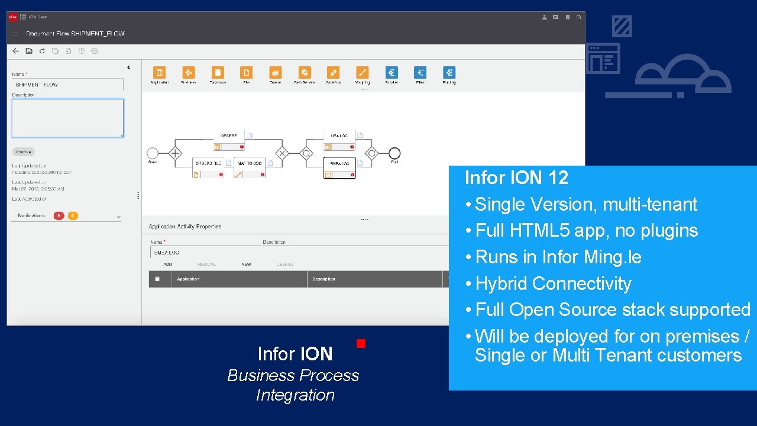Save the SHIPMENT_FLOW document flow

point(29,51)
